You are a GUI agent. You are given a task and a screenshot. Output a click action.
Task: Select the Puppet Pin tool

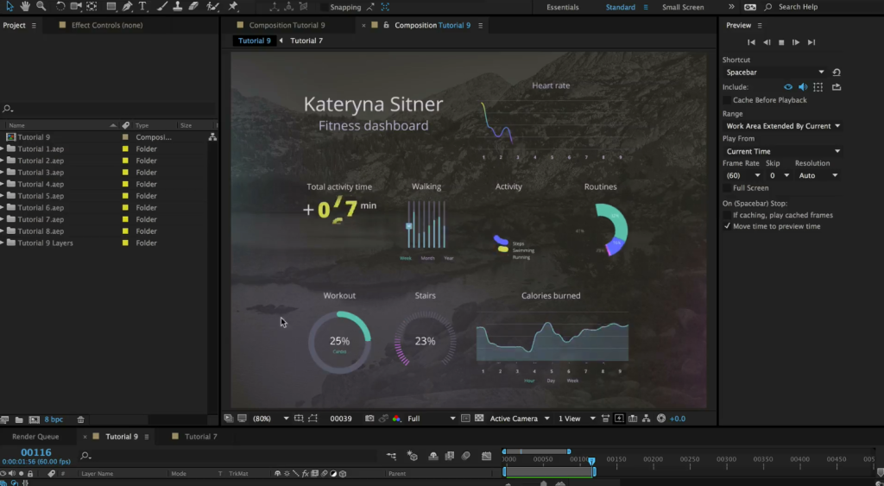[233, 6]
